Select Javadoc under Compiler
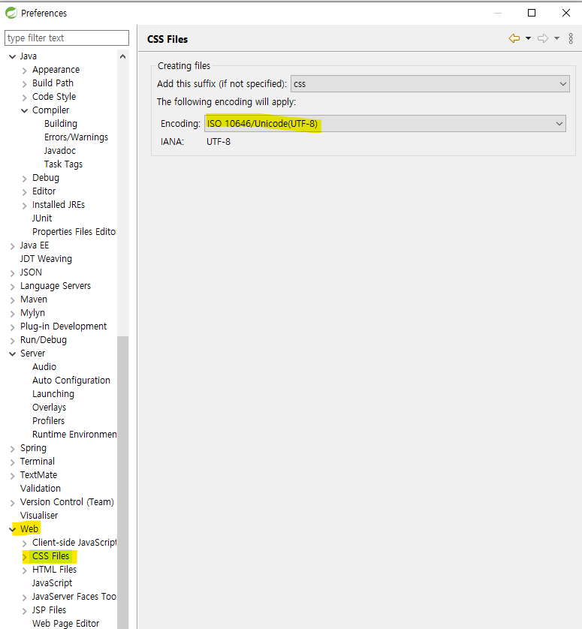This screenshot has width=582, height=629. [60, 150]
